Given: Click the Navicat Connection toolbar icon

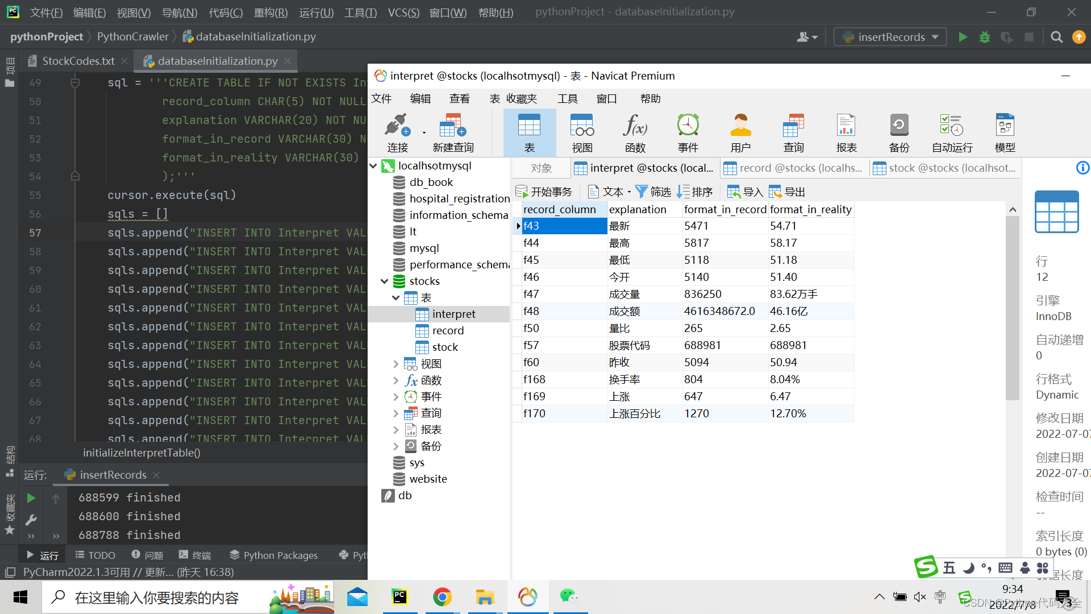Looking at the screenshot, I should click(x=397, y=133).
